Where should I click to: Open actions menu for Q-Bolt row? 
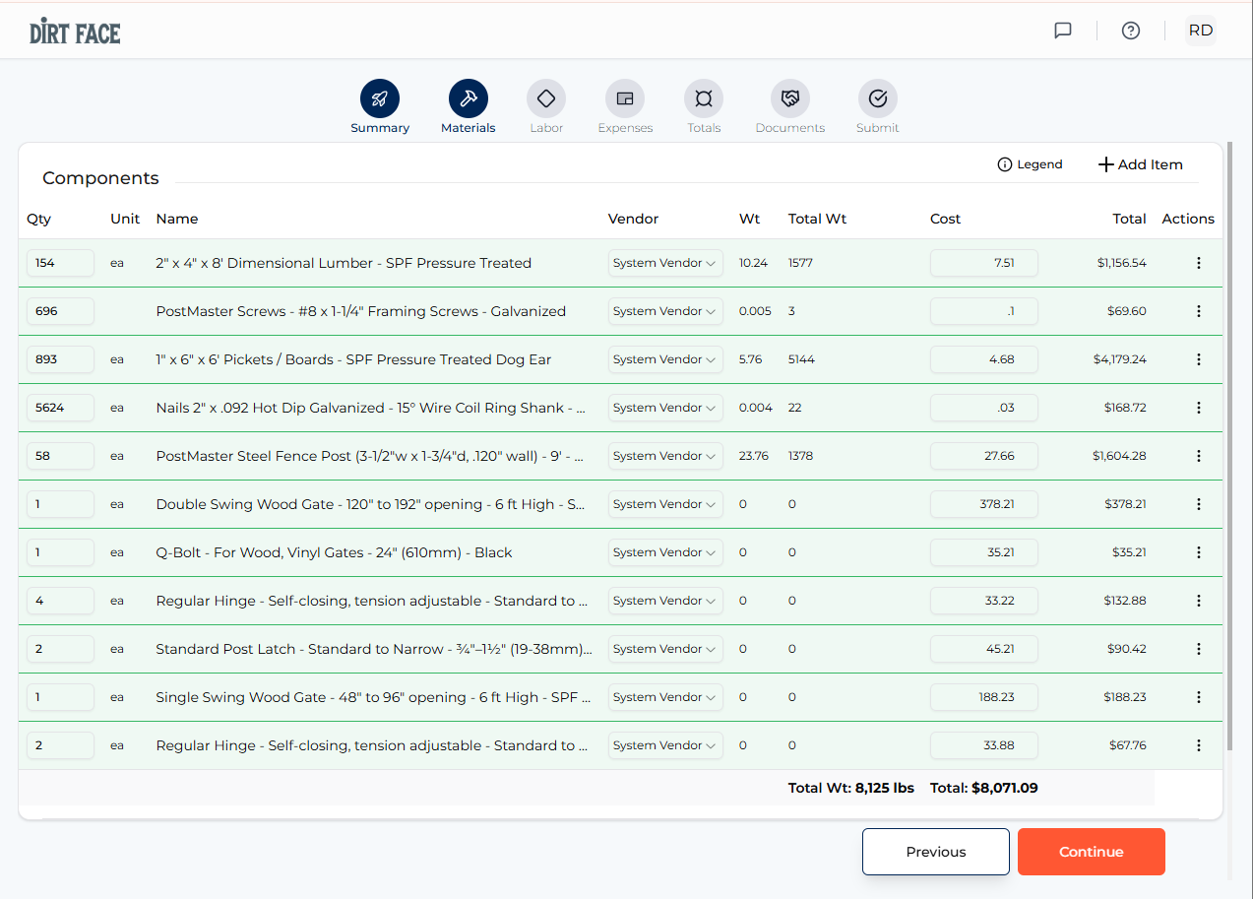click(x=1199, y=552)
